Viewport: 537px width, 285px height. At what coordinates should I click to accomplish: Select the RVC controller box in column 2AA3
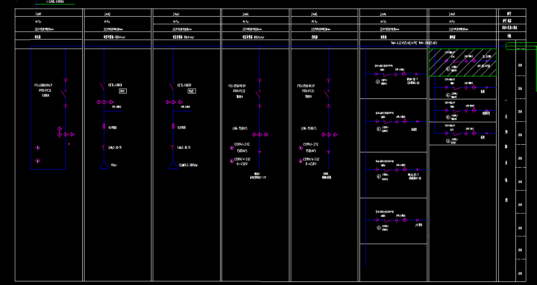click(192, 91)
